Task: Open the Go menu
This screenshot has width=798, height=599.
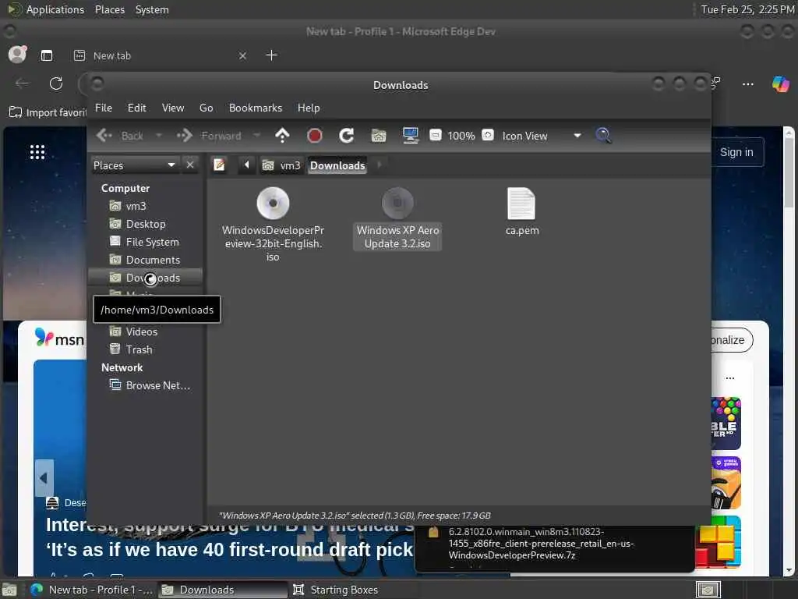Action: click(x=206, y=108)
